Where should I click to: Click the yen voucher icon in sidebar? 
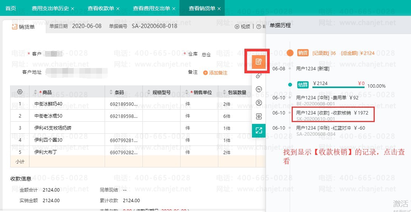tap(259, 116)
